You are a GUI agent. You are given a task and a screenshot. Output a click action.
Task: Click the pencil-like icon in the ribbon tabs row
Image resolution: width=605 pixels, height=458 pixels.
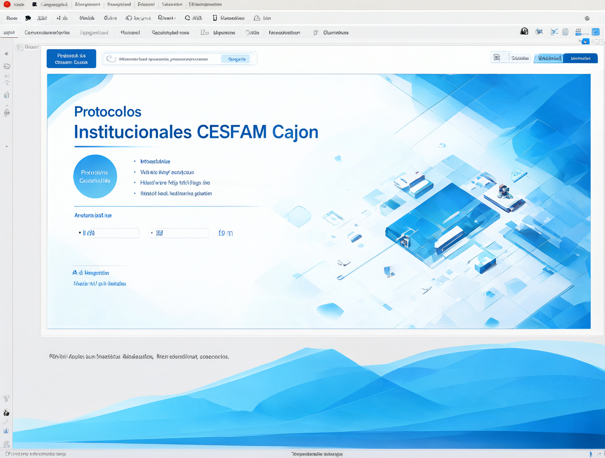point(316,33)
